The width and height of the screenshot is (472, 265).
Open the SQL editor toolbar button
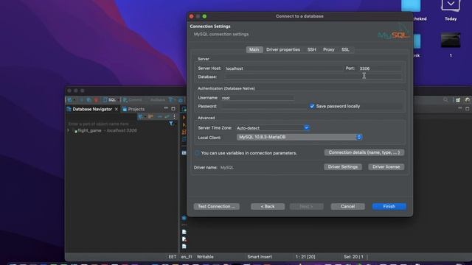point(109,100)
